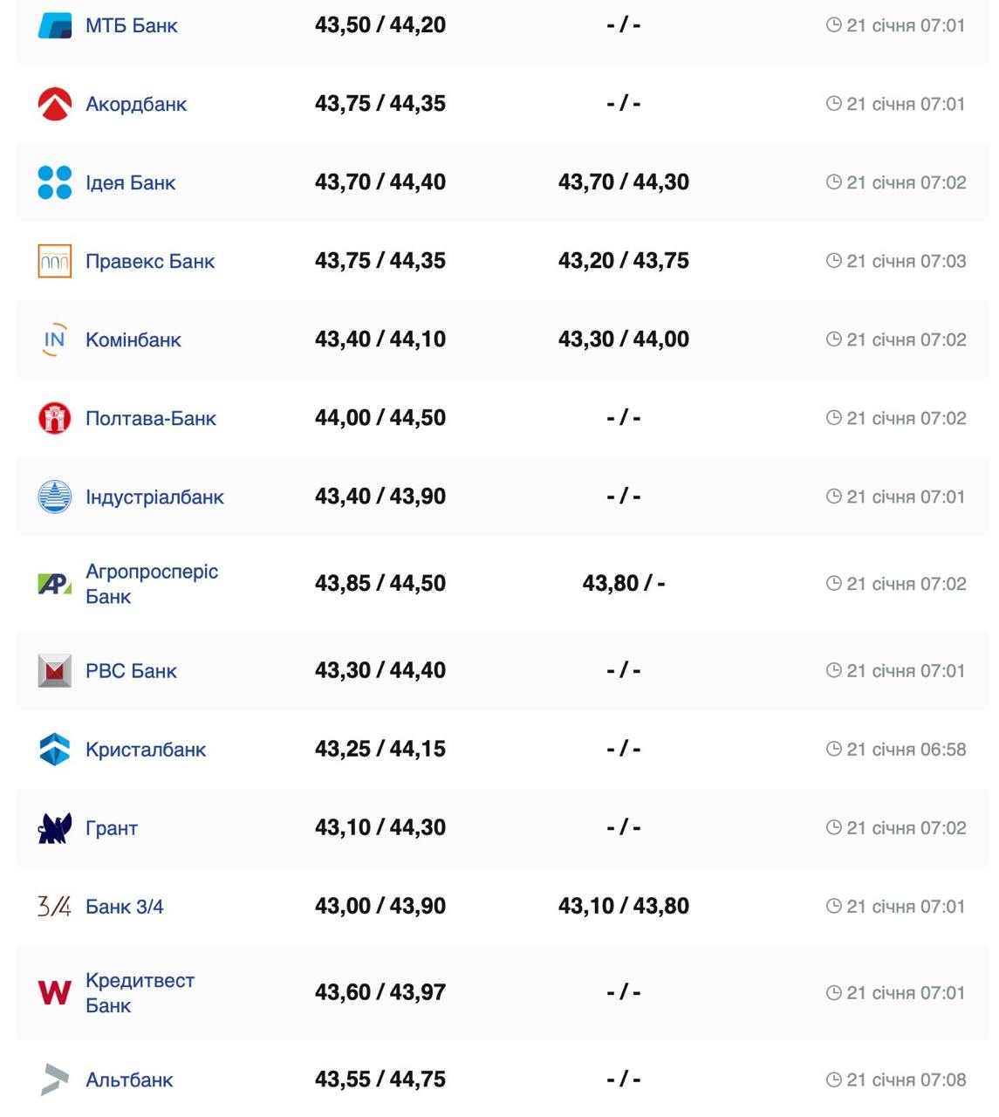Viewport: 999px width, 1117px height.
Task: Click the Кристалбанк blue logo icon
Action: (x=55, y=750)
